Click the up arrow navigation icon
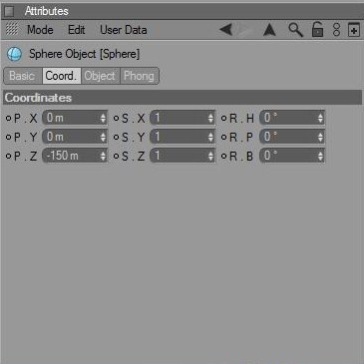This screenshot has height=364, width=364. 269,30
